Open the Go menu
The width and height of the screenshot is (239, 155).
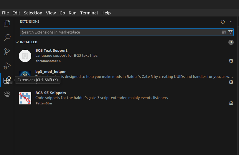62,13
